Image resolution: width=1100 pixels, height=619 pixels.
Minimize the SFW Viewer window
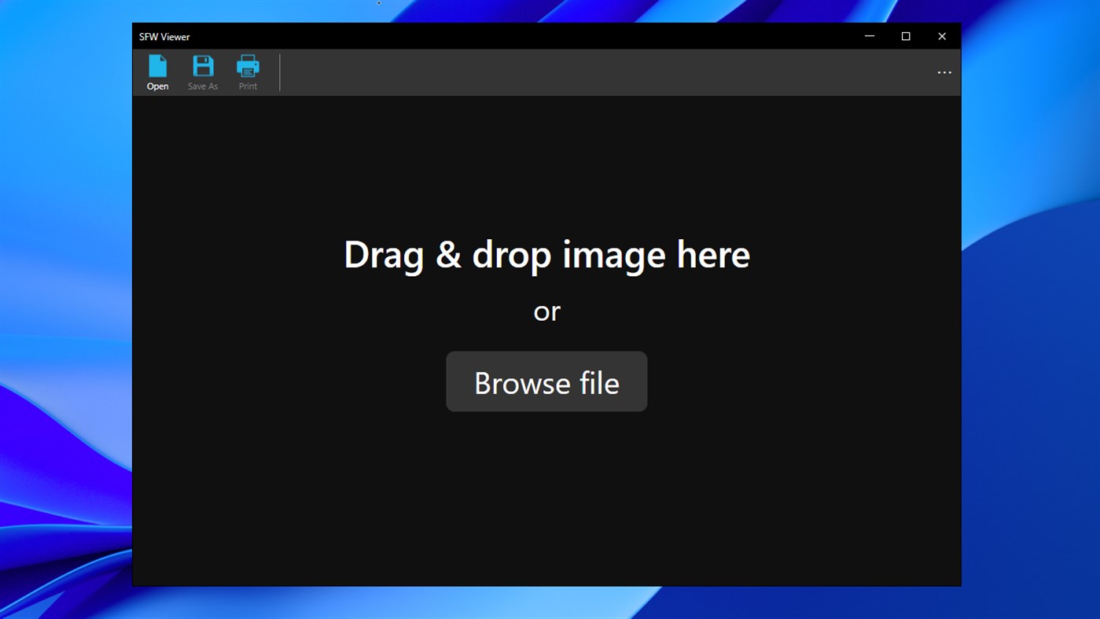click(x=870, y=36)
